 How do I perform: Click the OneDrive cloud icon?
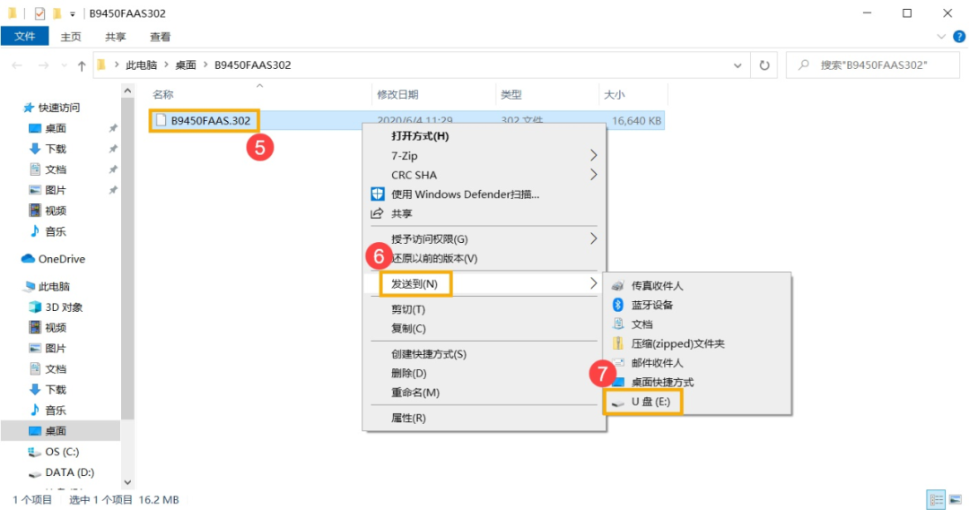[28, 259]
